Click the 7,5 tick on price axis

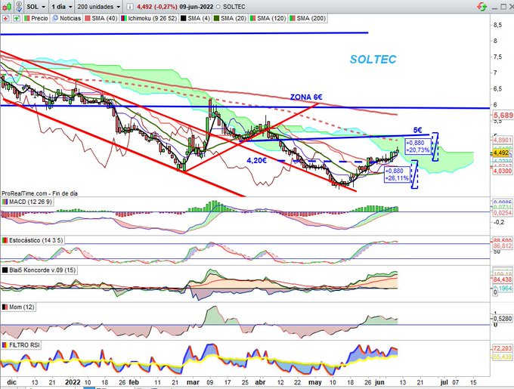(x=497, y=57)
